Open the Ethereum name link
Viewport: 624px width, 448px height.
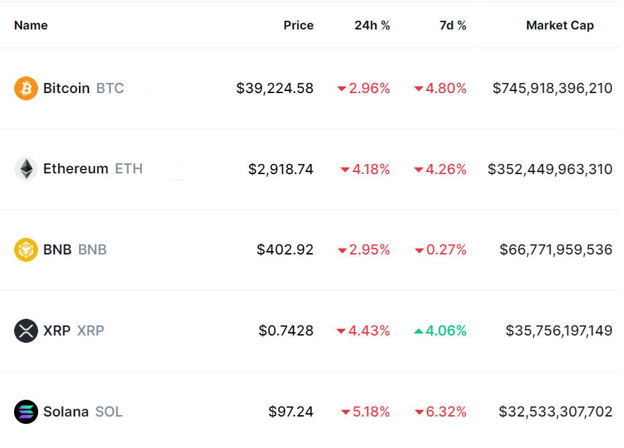(76, 169)
